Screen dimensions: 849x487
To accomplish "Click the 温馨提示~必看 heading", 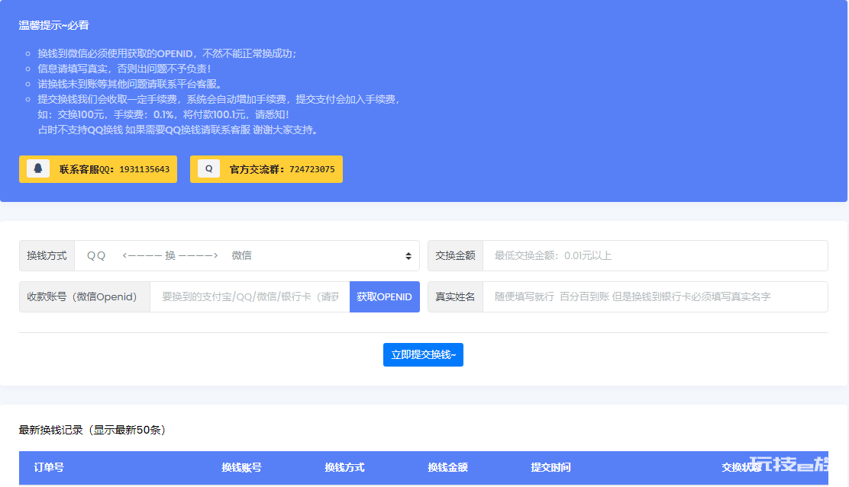I will [x=53, y=25].
